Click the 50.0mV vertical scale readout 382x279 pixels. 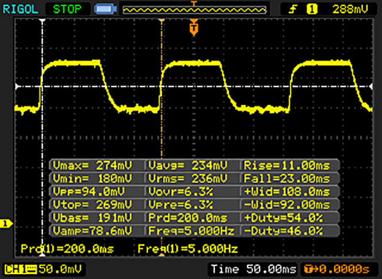point(60,269)
